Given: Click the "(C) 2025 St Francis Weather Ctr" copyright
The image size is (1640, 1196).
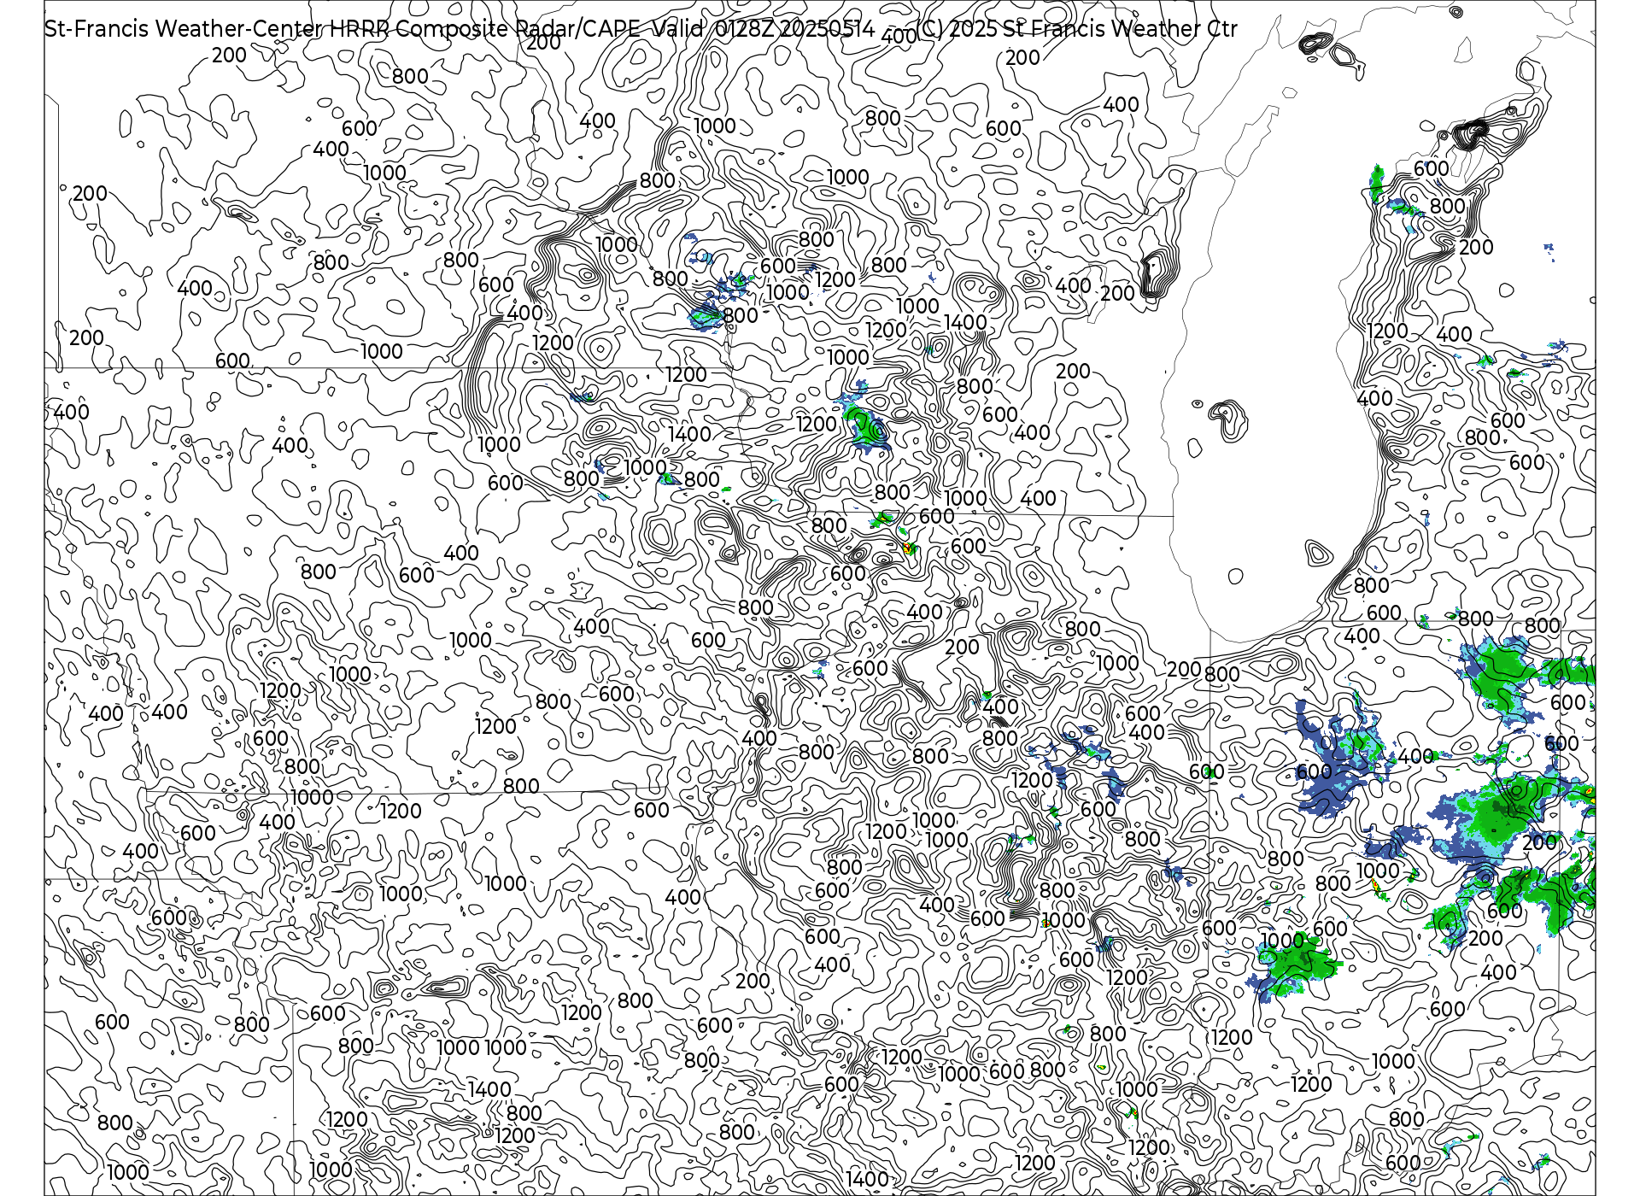Looking at the screenshot, I should click(1076, 29).
